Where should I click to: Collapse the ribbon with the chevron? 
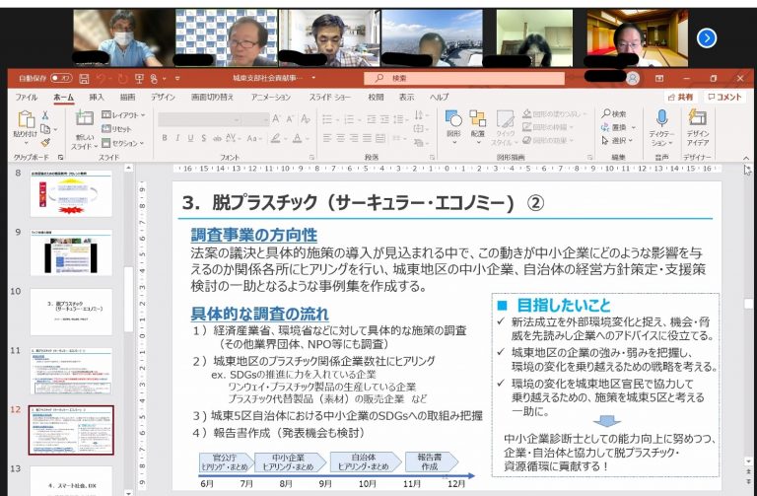746,159
